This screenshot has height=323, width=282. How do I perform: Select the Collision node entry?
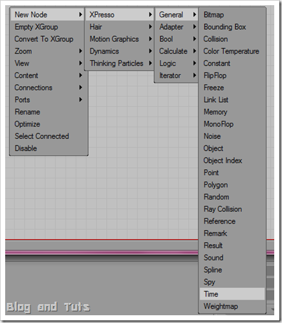point(232,39)
